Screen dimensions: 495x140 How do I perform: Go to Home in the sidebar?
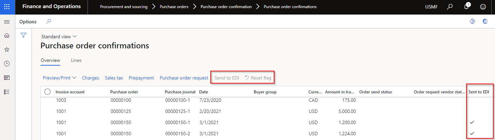[7, 36]
